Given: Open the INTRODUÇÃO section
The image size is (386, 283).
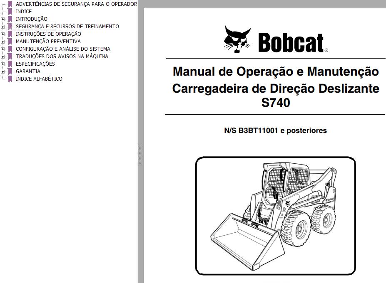Looking at the screenshot, I should [x=32, y=19].
